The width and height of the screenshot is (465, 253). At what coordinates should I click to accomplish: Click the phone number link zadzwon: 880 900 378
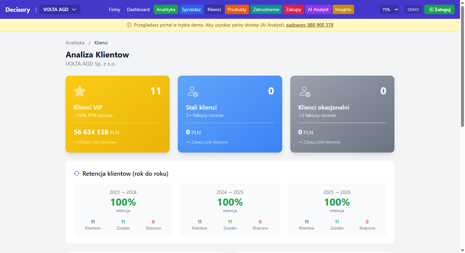click(309, 25)
